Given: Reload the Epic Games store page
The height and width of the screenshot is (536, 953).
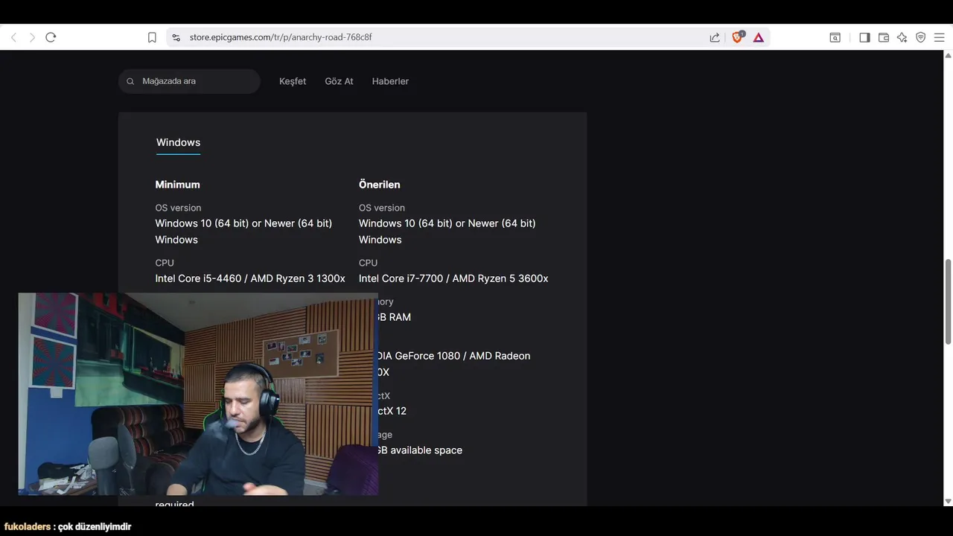Looking at the screenshot, I should click(x=51, y=37).
